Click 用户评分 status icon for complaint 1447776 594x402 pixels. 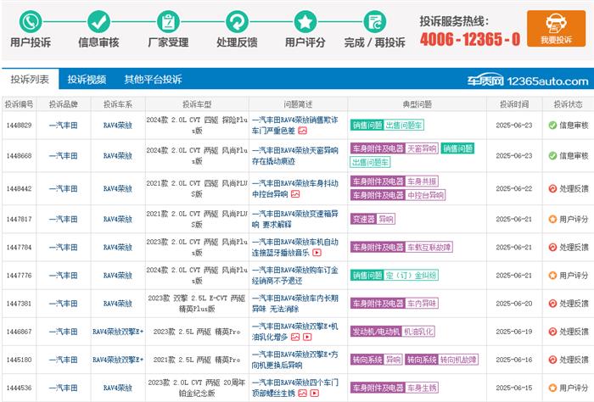click(552, 275)
